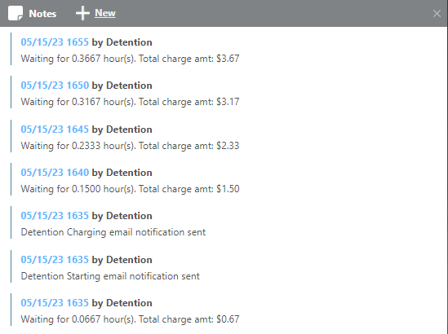
Task: Select note text showing 0.2333 hour(s) waiting
Action: tap(130, 146)
